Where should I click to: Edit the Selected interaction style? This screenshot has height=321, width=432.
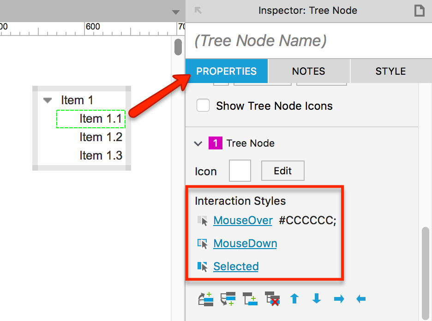(x=236, y=266)
